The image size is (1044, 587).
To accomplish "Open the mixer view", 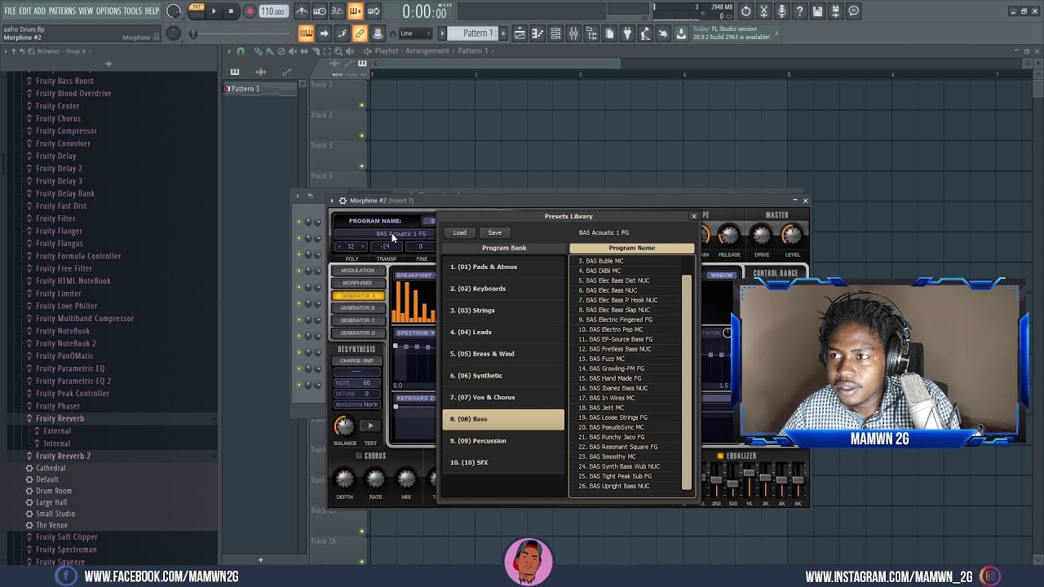I will point(573,33).
